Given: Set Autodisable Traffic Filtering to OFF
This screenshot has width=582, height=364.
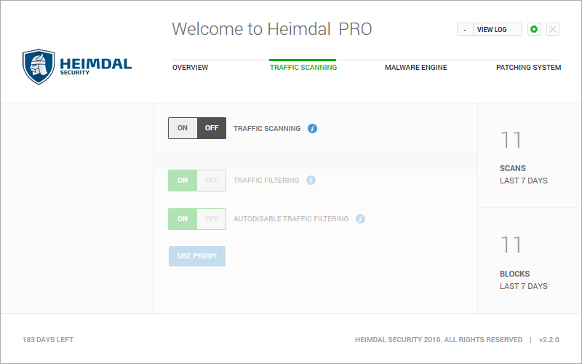Looking at the screenshot, I should (x=212, y=219).
